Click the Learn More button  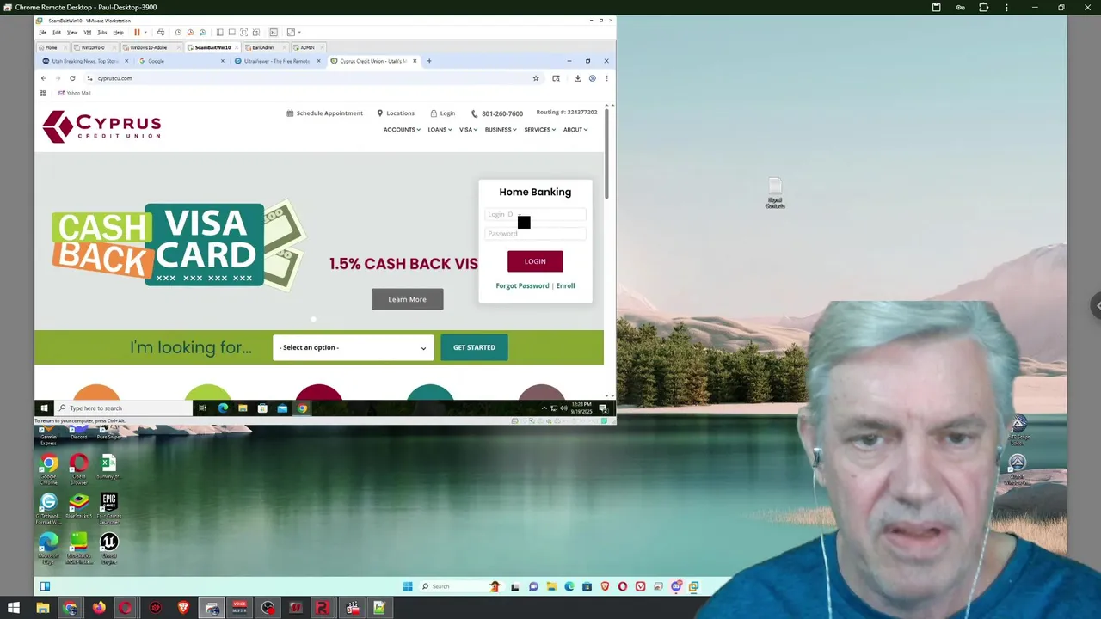coord(407,299)
